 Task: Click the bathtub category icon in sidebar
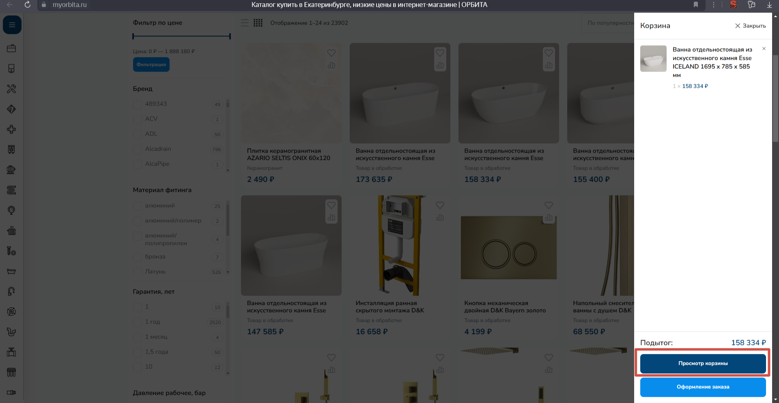coord(11,271)
